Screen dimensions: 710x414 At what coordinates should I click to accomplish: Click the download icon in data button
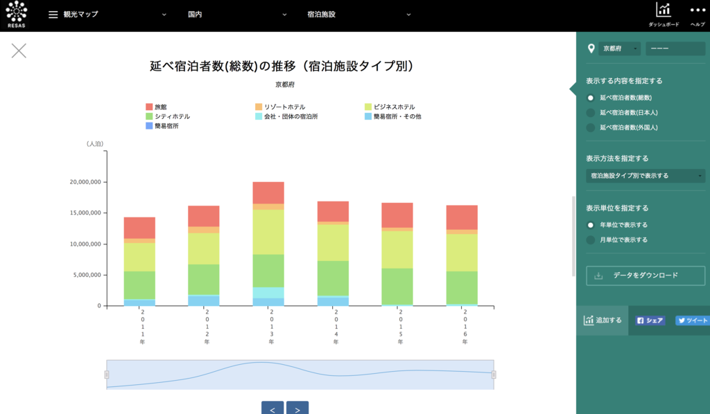[x=598, y=276]
